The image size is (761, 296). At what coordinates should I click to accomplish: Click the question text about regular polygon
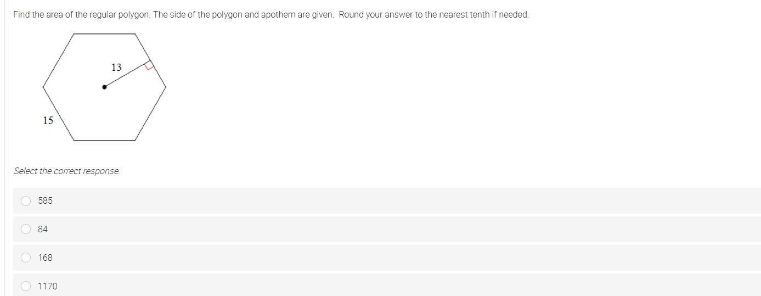(271, 15)
